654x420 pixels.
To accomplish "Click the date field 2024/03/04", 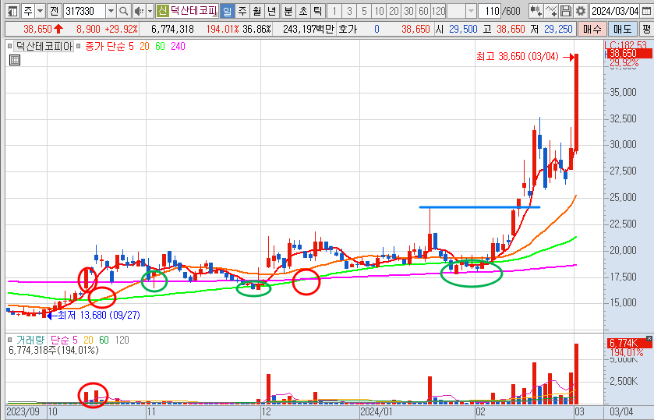I will tap(615, 11).
